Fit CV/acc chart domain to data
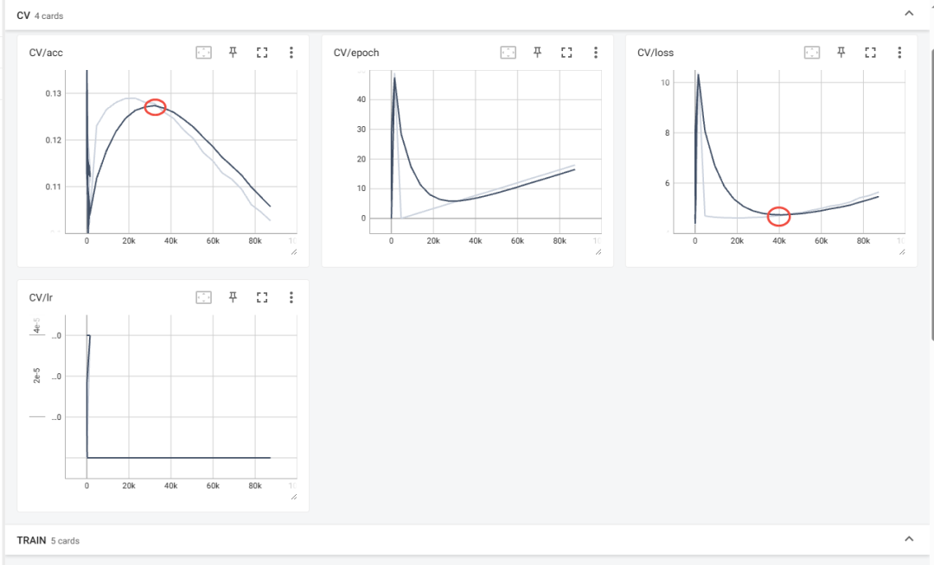Screen dimensions: 934x565 203,53
